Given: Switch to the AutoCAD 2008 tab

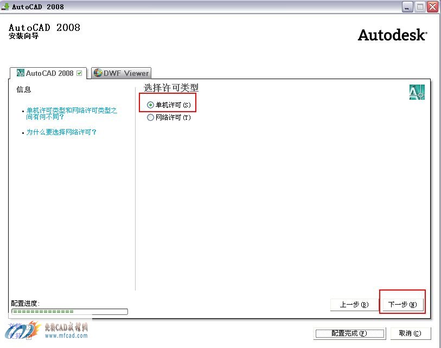Looking at the screenshot, I should point(48,73).
